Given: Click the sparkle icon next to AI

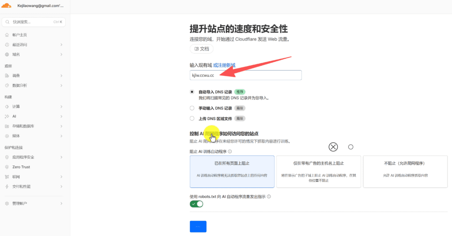Looking at the screenshot, I should [x=7, y=116].
